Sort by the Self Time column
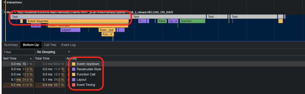The width and height of the screenshot is (305, 94). 18,58
